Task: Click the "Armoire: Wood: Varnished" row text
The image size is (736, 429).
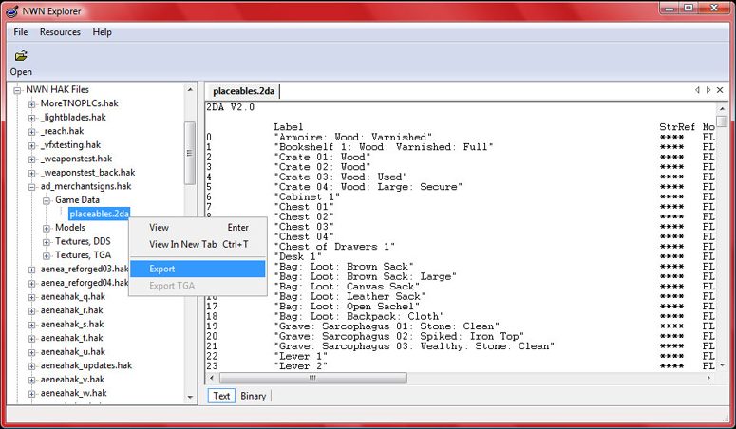Action: pos(352,137)
